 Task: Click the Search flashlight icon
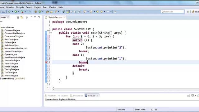(56, 12)
